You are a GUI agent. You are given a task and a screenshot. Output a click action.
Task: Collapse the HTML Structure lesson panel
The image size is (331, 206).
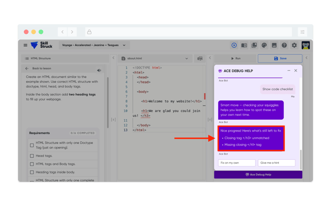(113, 58)
